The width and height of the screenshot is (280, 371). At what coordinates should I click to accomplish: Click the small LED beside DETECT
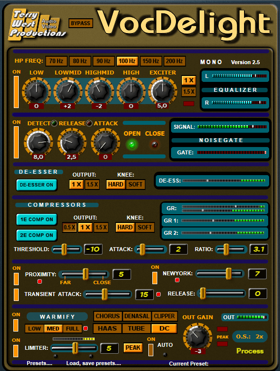click(x=54, y=123)
